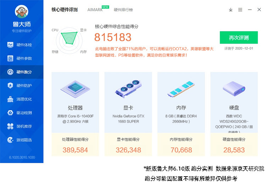Click the 显卡 graphics card icon

pyautogui.click(x=128, y=89)
